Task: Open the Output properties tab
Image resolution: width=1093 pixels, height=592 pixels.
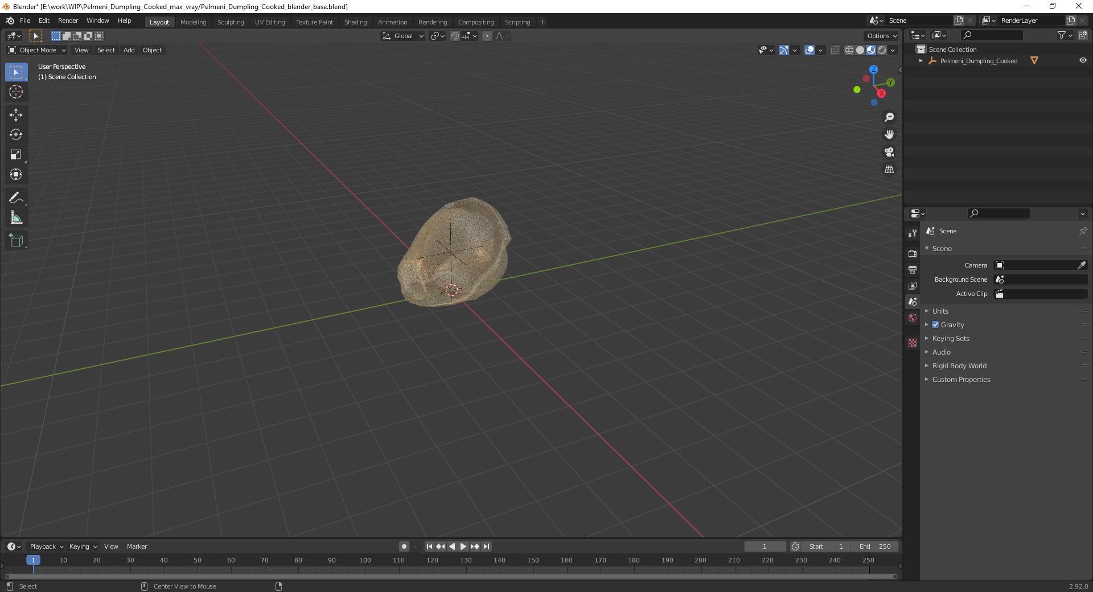Action: (913, 269)
